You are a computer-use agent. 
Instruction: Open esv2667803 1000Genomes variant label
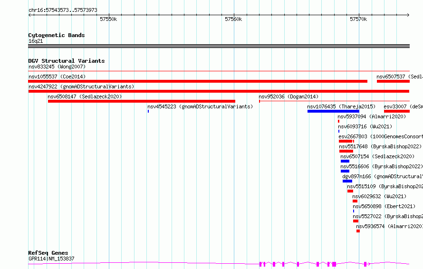tap(381, 136)
